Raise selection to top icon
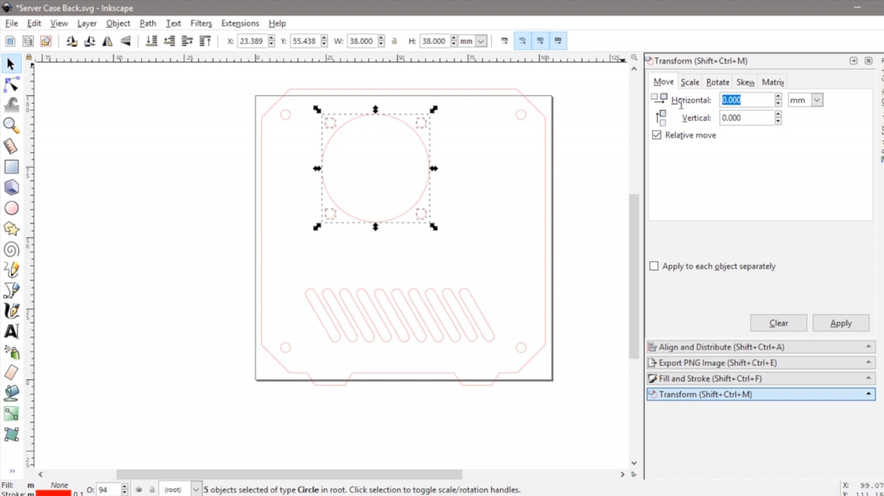 click(x=205, y=41)
